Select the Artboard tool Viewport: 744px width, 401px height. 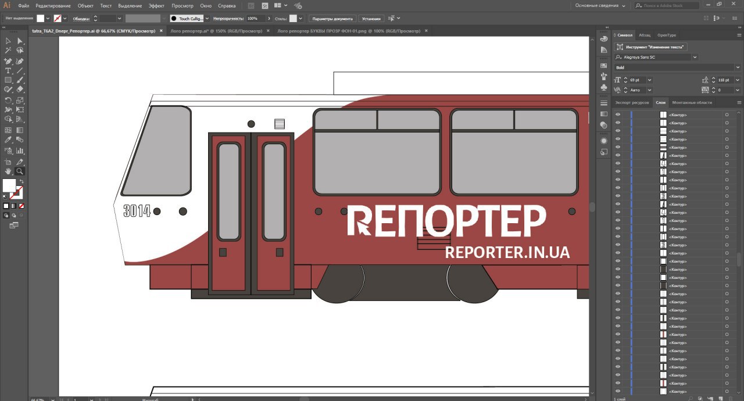8,162
